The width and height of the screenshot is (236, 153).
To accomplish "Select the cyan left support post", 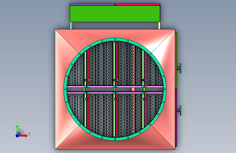I will tap(71, 26).
